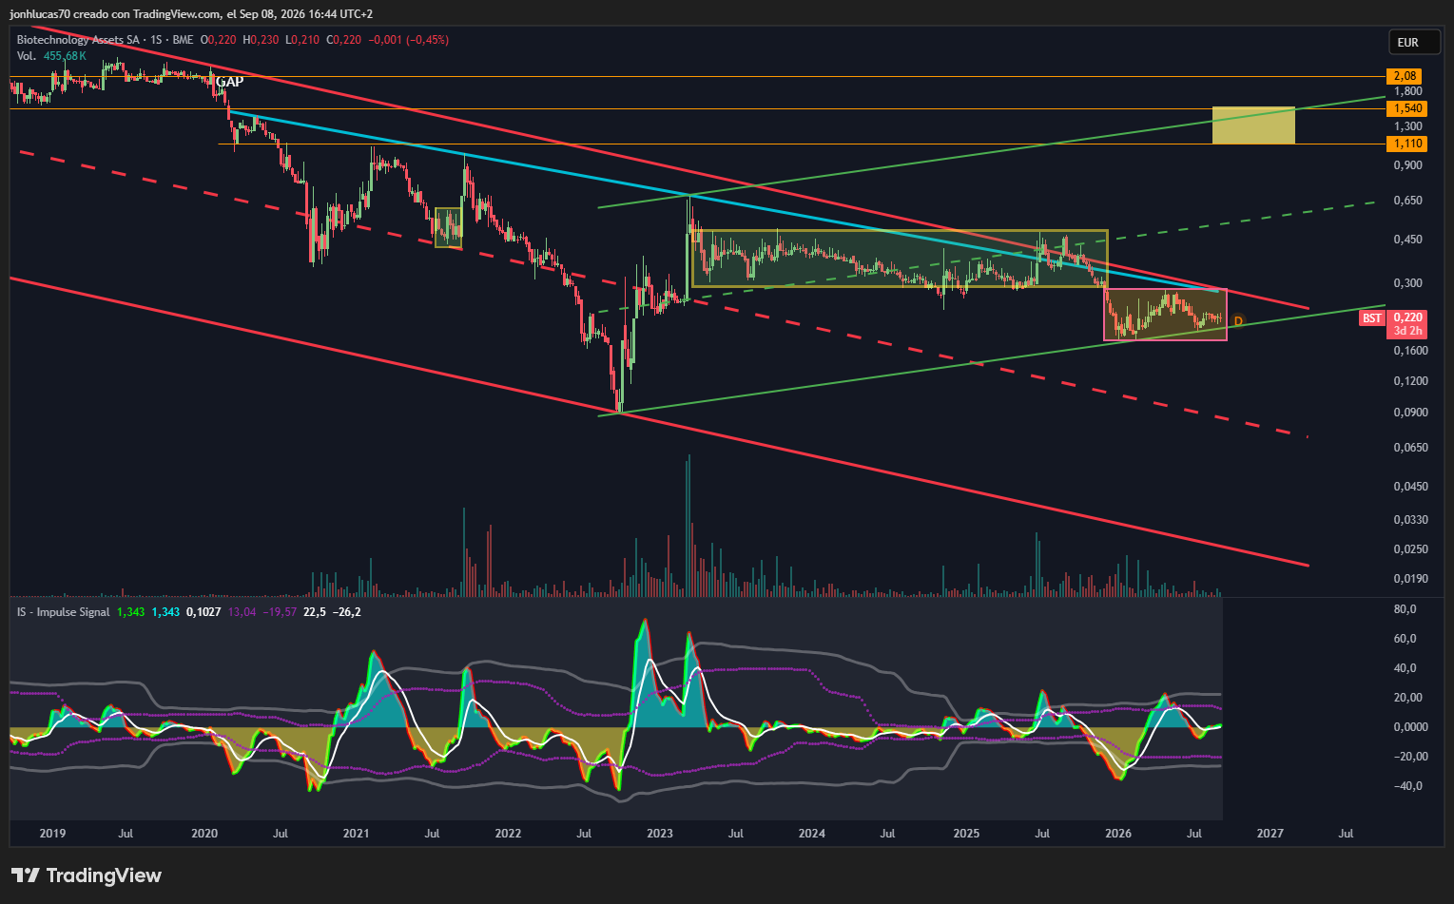This screenshot has width=1454, height=904.
Task: Click the GAP annotation label
Action: click(229, 82)
